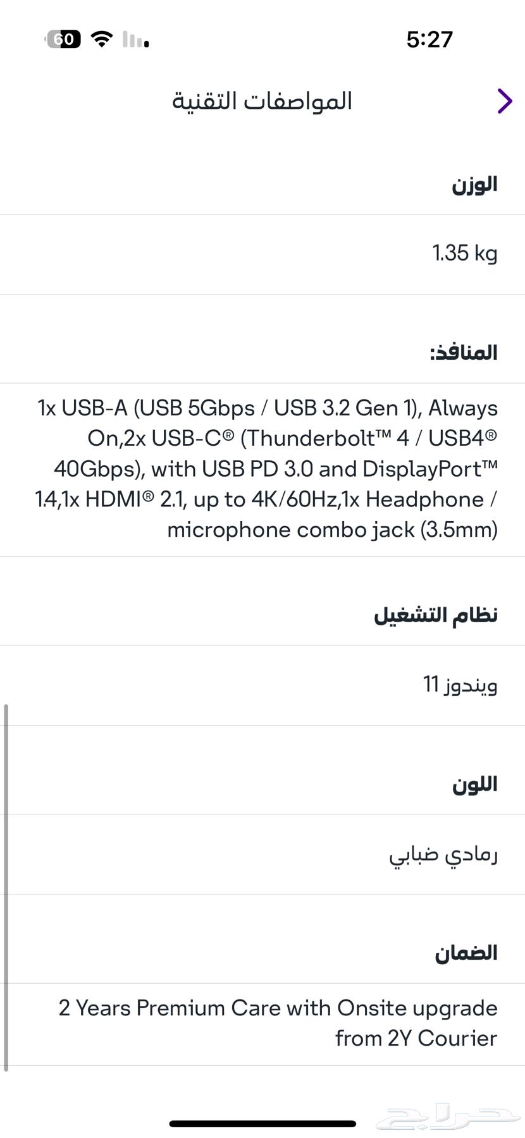The image size is (525, 1138).
Task: Select the الضمان section header
Action: [466, 953]
